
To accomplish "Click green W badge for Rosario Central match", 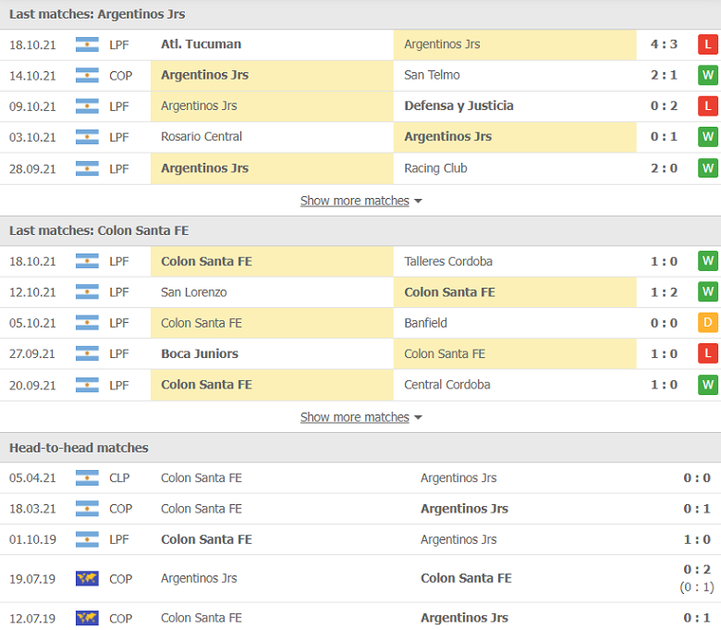I will coord(708,137).
